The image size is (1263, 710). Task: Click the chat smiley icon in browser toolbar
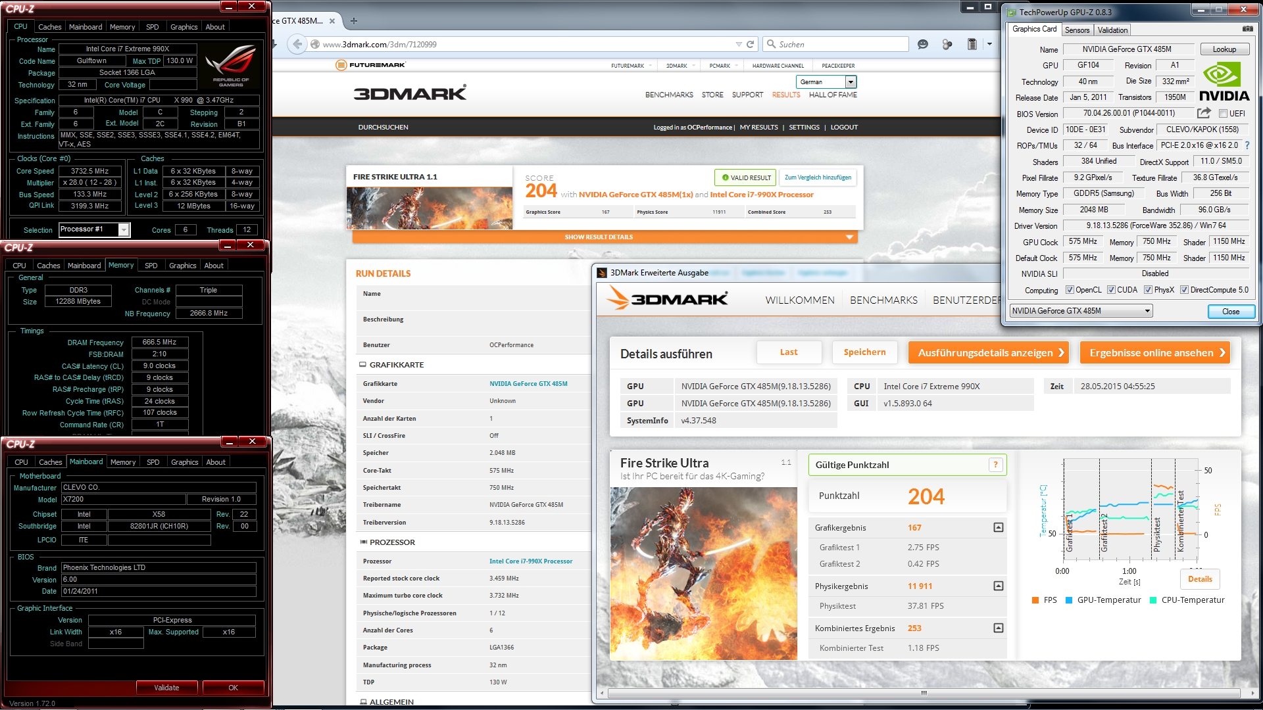click(923, 44)
